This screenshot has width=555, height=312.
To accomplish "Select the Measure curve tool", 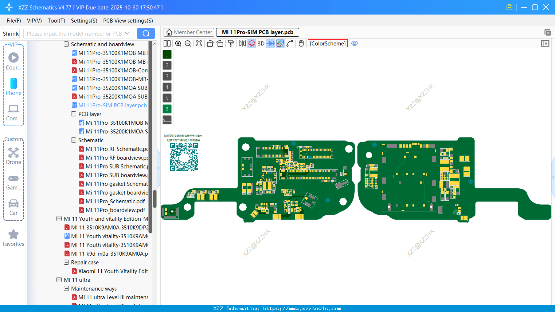I will (x=290, y=43).
